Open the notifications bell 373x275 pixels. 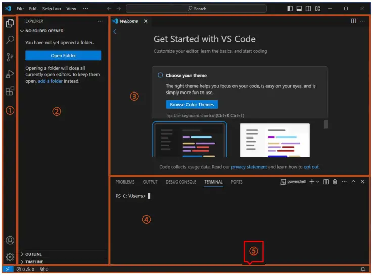(363, 269)
